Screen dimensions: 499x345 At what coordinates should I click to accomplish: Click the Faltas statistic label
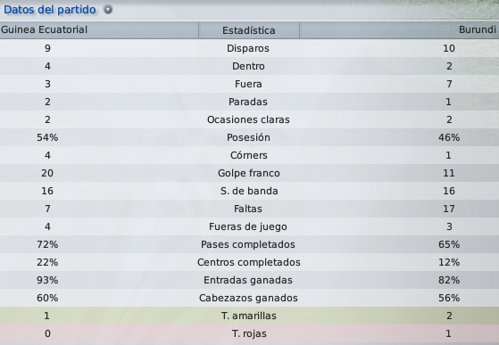[248, 209]
